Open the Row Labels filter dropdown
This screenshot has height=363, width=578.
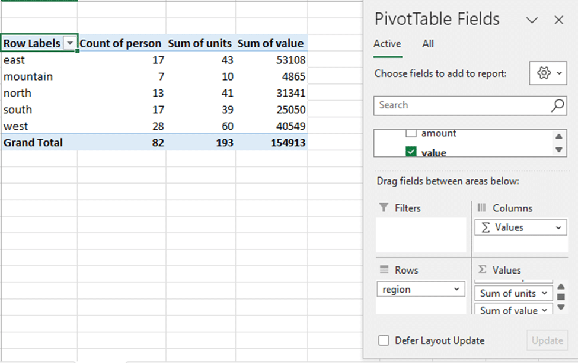coord(69,43)
